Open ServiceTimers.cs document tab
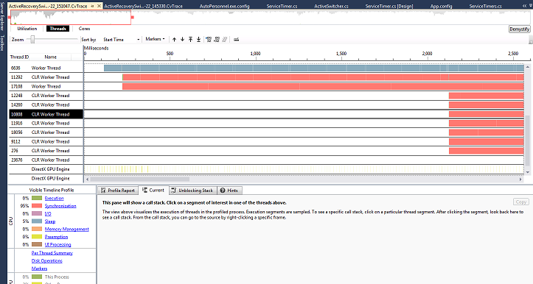The width and height of the screenshot is (533, 284). [485, 6]
